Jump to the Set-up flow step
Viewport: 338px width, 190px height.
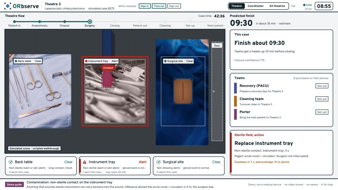point(190,23)
